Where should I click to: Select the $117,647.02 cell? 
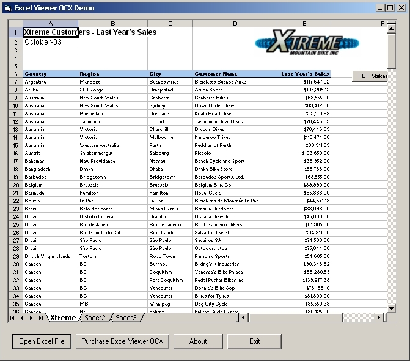click(x=304, y=82)
